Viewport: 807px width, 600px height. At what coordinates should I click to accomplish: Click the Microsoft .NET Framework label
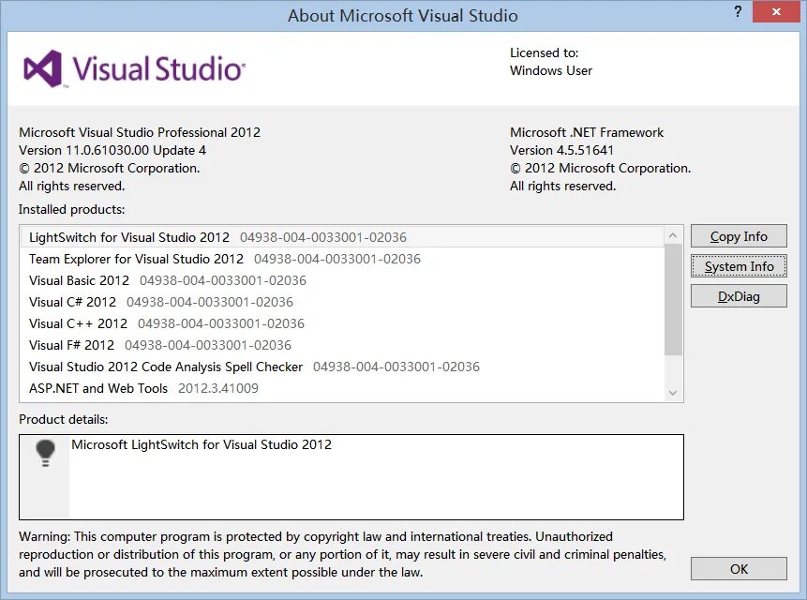[x=587, y=132]
